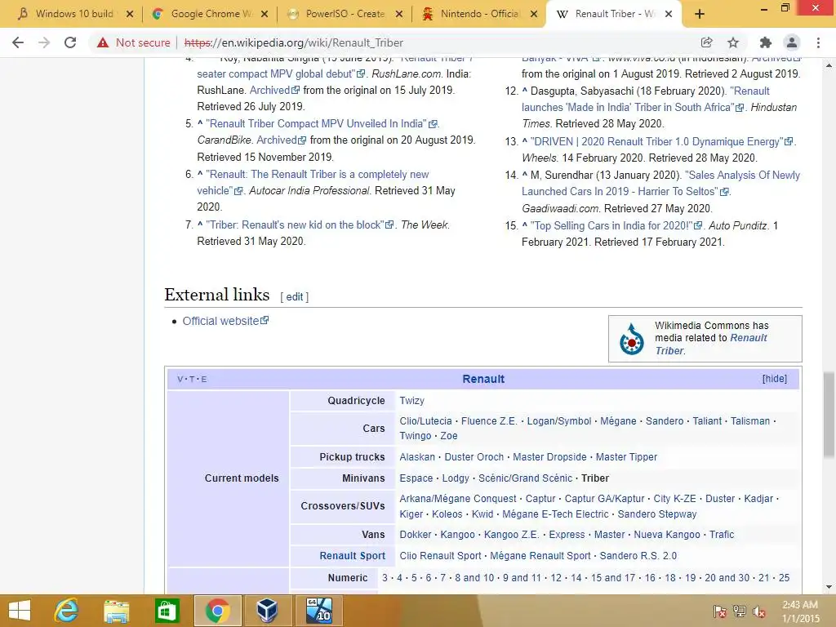Close the Renault Triber tab

coord(669,15)
